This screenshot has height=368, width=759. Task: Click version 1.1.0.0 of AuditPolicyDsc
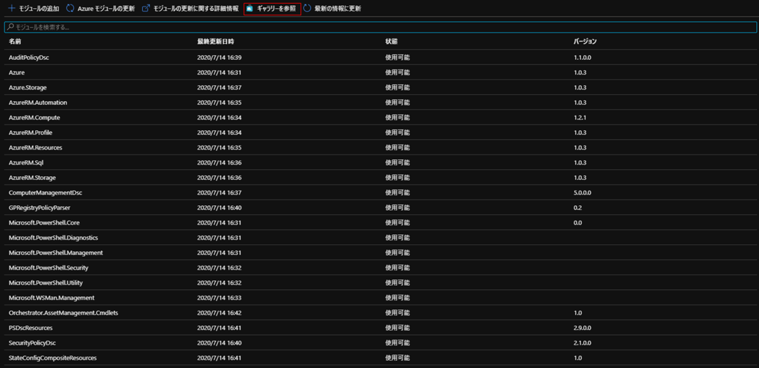[x=583, y=57]
